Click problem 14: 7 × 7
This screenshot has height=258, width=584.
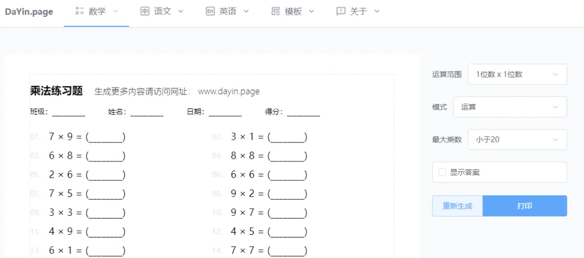(x=269, y=250)
